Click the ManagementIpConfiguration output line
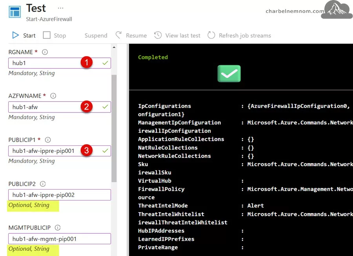 [246, 123]
